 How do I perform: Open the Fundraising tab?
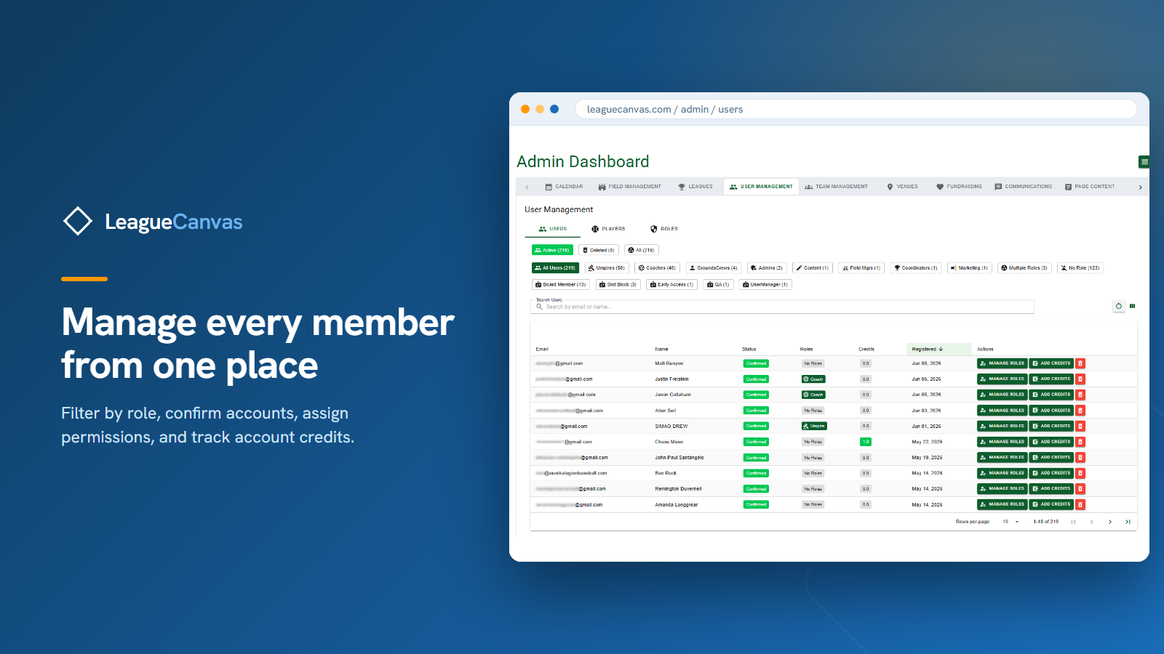pyautogui.click(x=959, y=187)
